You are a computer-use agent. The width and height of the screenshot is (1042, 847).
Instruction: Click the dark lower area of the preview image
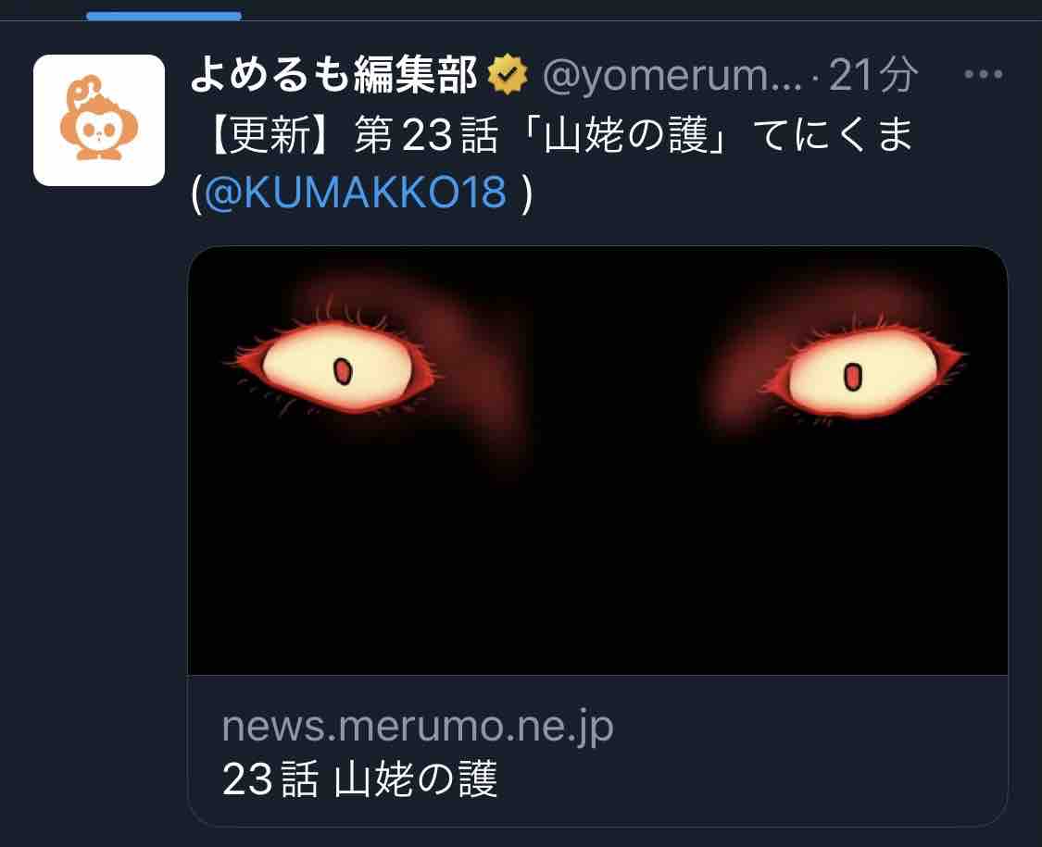tap(598, 571)
